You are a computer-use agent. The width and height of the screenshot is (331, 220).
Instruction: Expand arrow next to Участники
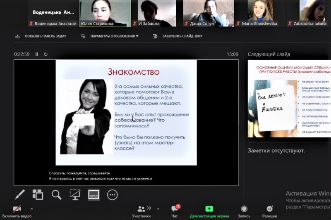tap(158, 208)
